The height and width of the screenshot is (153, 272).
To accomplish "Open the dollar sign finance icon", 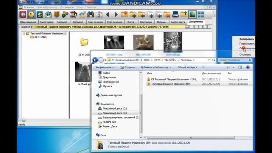I will [x=40, y=14].
